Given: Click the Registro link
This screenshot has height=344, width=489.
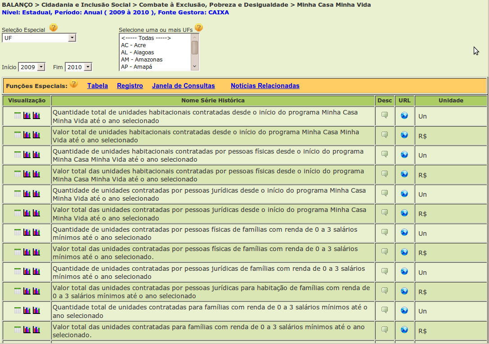Looking at the screenshot, I should point(130,86).
